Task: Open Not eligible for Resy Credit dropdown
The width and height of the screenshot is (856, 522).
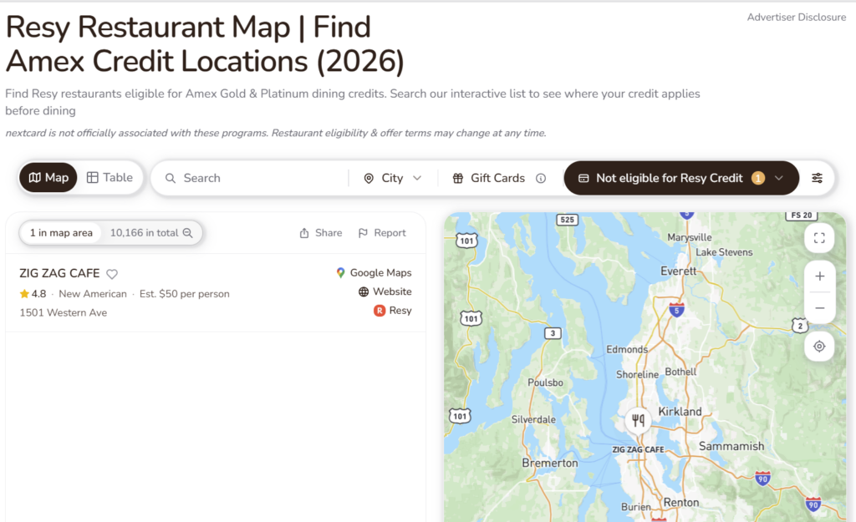Action: 680,178
